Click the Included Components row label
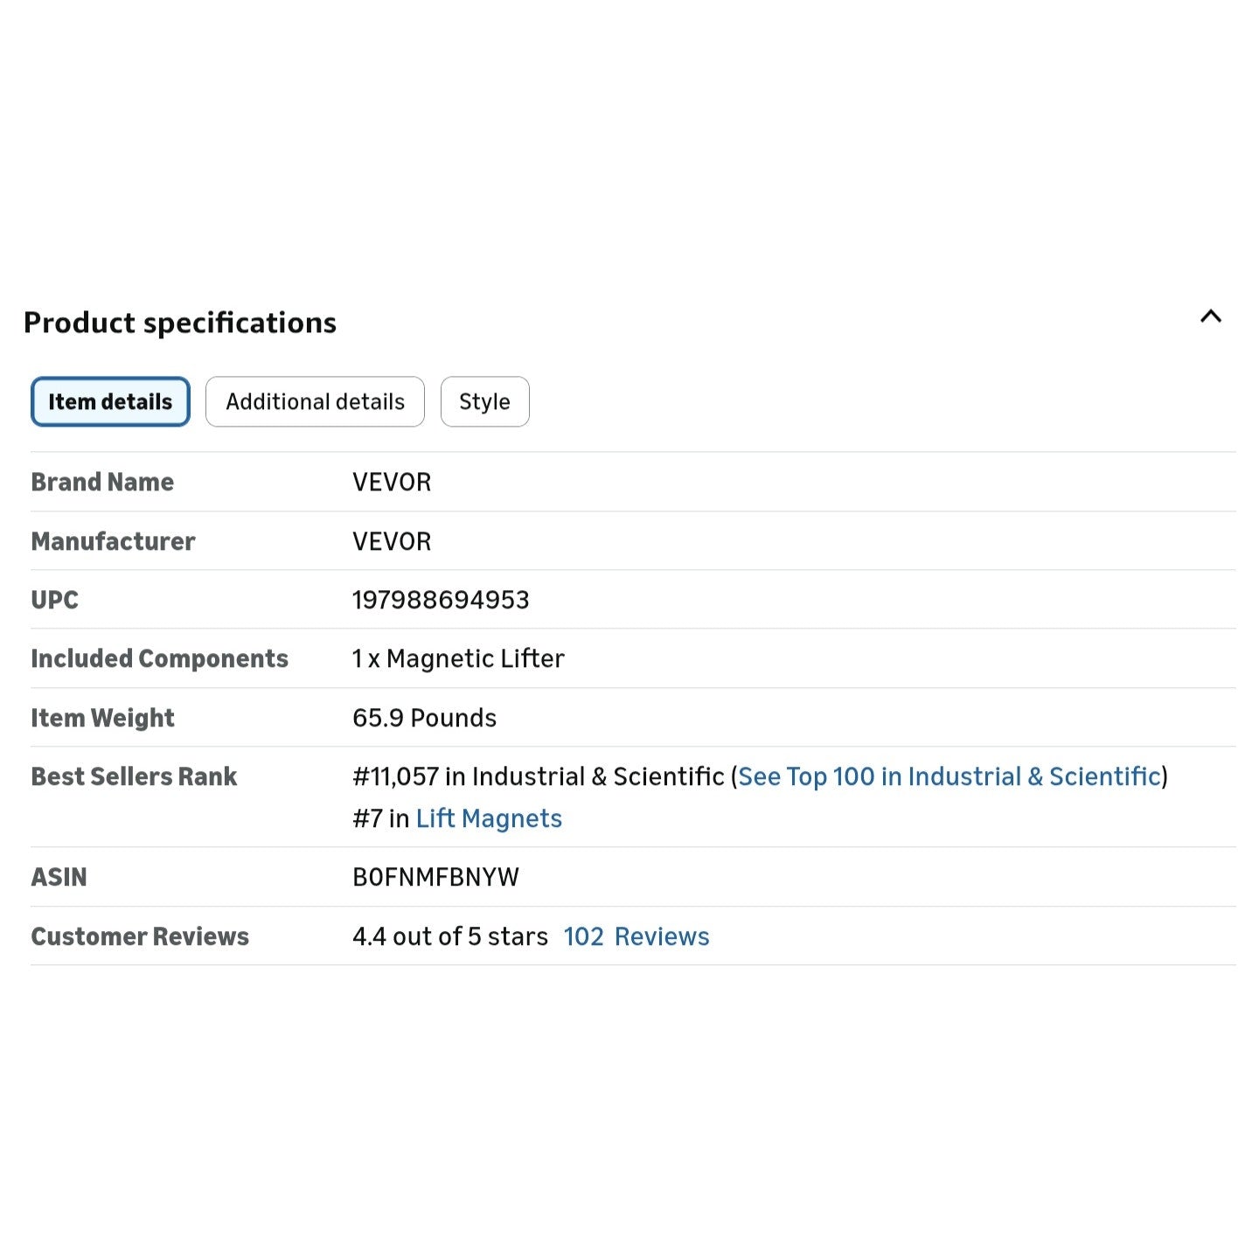 (159, 658)
